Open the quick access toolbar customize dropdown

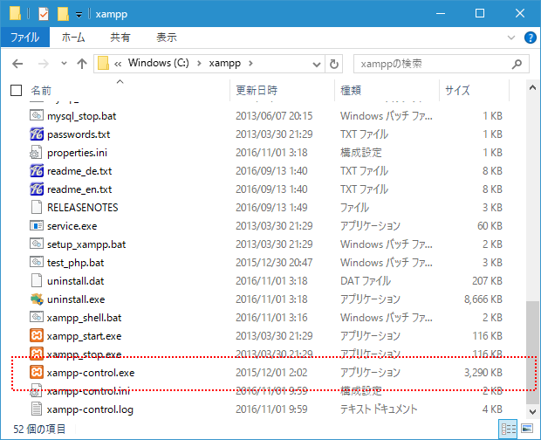79,15
